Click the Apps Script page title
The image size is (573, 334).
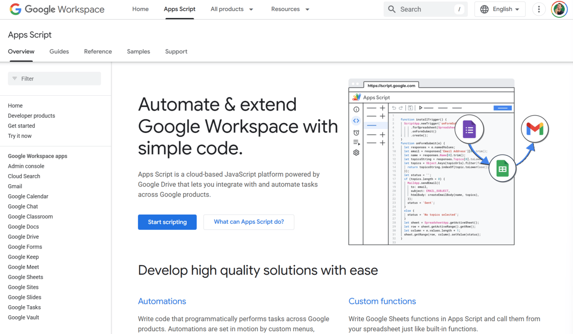30,35
